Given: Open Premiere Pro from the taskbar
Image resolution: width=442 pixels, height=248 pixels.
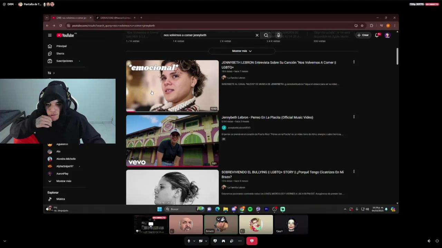Looking at the screenshot, I should pos(266,209).
